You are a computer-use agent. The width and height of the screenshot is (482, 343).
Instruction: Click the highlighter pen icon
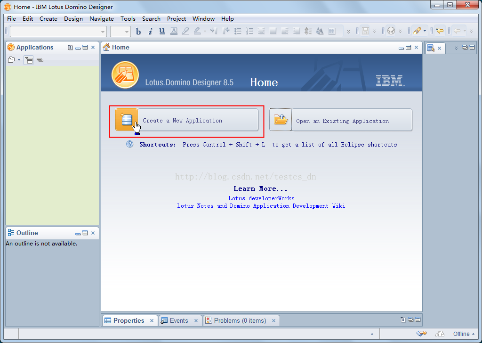tap(185, 31)
